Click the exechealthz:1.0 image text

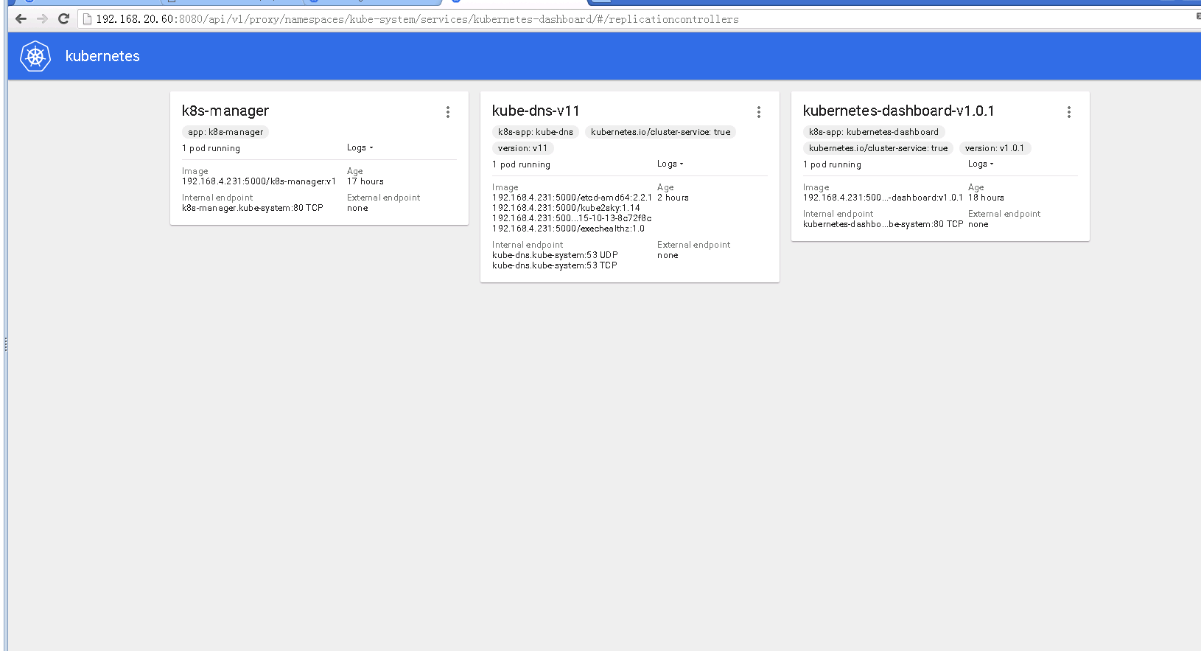568,229
